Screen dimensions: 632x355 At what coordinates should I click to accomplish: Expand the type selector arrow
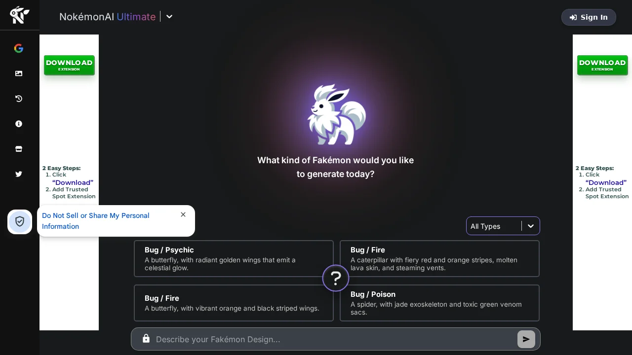click(x=531, y=226)
